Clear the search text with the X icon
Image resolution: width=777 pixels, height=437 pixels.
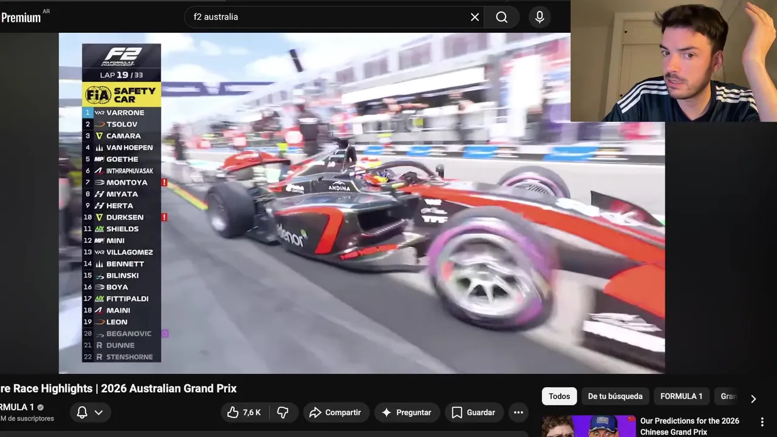pos(475,17)
